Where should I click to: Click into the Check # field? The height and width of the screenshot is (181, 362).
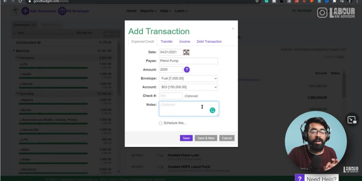click(x=171, y=96)
